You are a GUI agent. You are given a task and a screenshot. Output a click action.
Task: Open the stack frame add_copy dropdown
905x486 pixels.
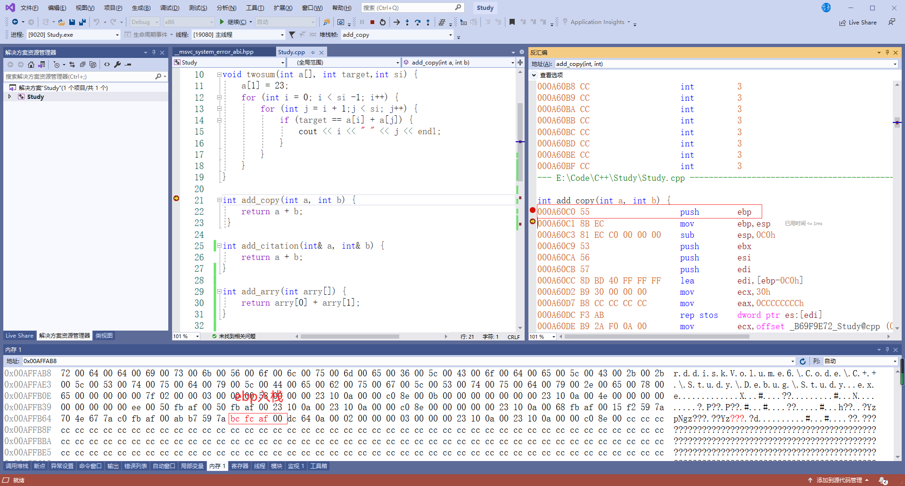[x=451, y=35]
